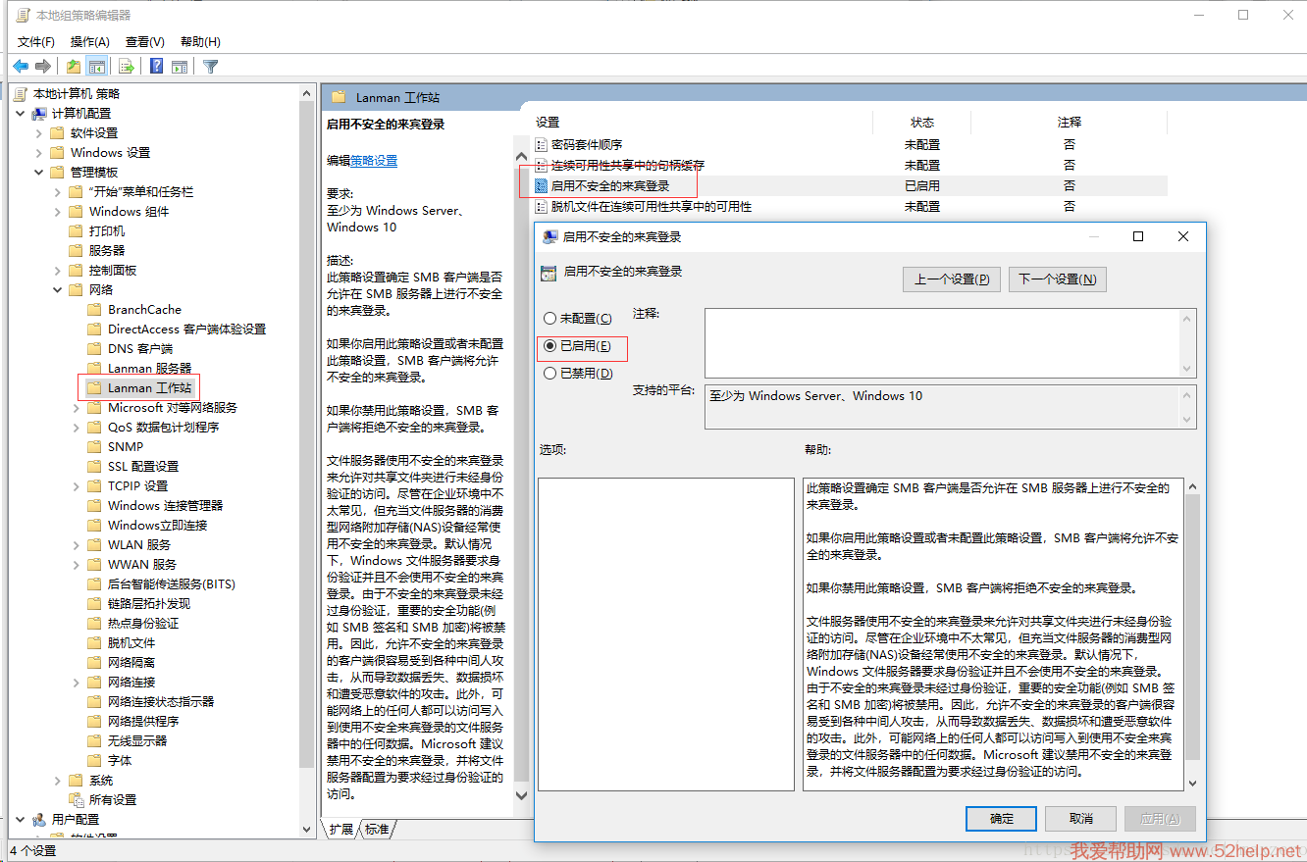Open the 查看(V) menu

coord(145,42)
